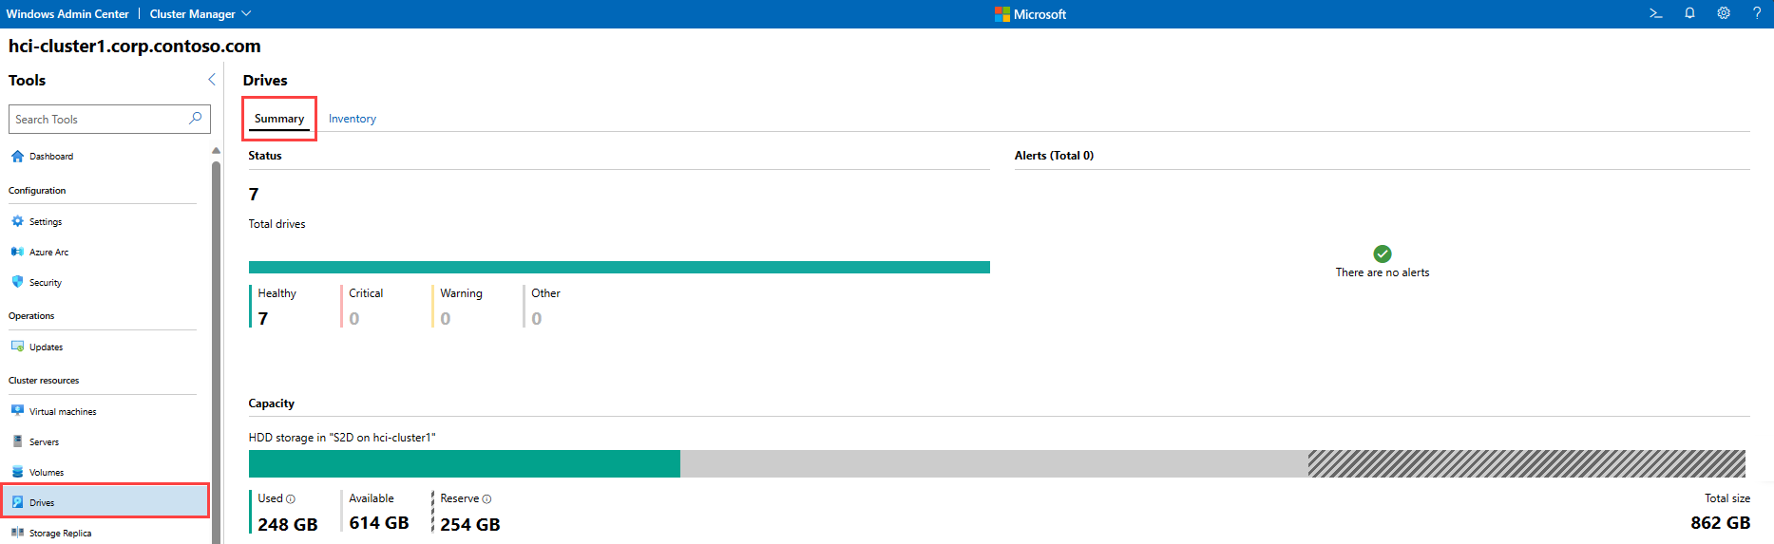Click the Windows Admin Center title link
This screenshot has height=544, width=1774.
tap(67, 14)
